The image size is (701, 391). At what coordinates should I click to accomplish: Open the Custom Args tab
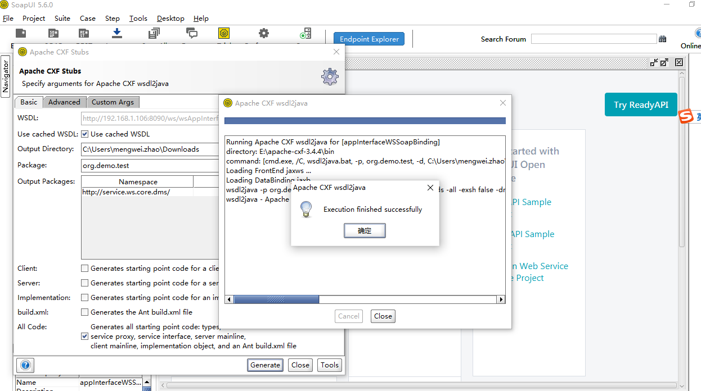point(113,102)
